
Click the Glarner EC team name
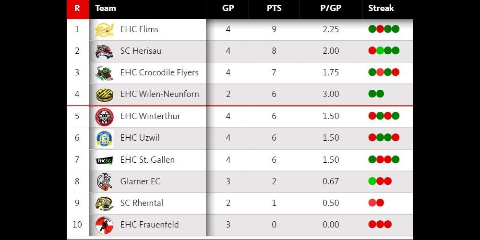(x=140, y=181)
